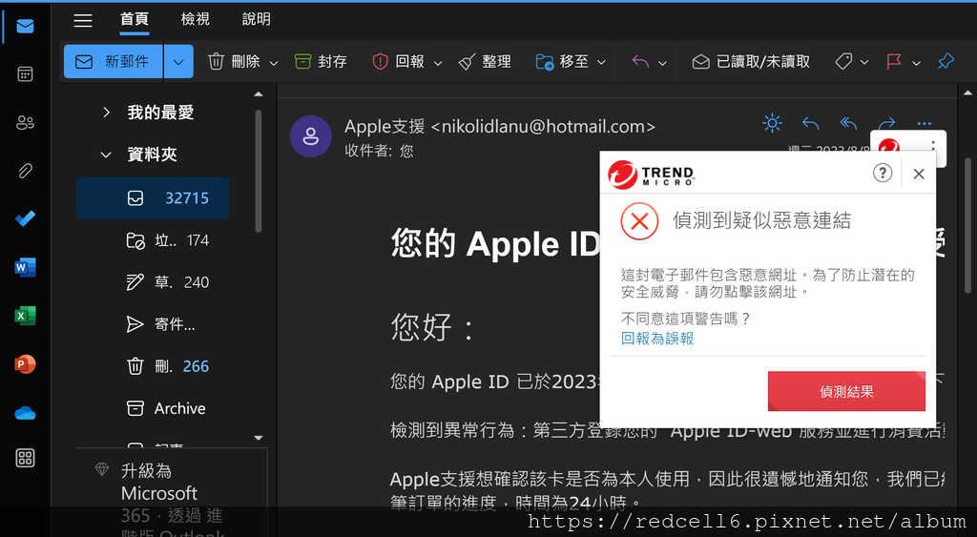
Task: Open the toolbar reply dropdown arrow
Action: pos(662,63)
